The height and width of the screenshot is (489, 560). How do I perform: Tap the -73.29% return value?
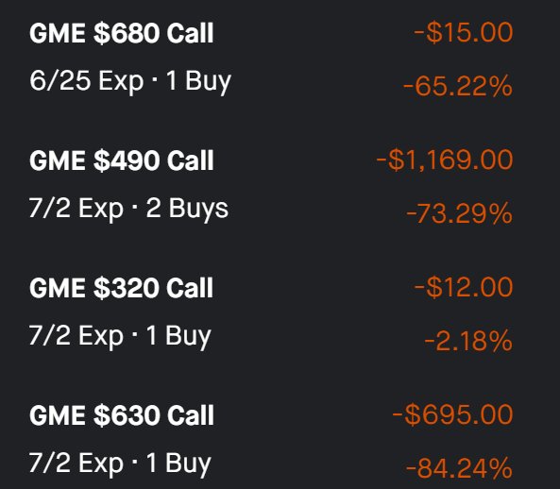[460, 213]
